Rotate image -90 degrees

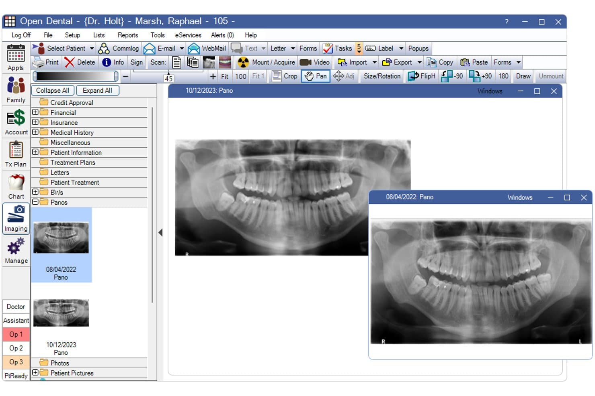(x=452, y=76)
